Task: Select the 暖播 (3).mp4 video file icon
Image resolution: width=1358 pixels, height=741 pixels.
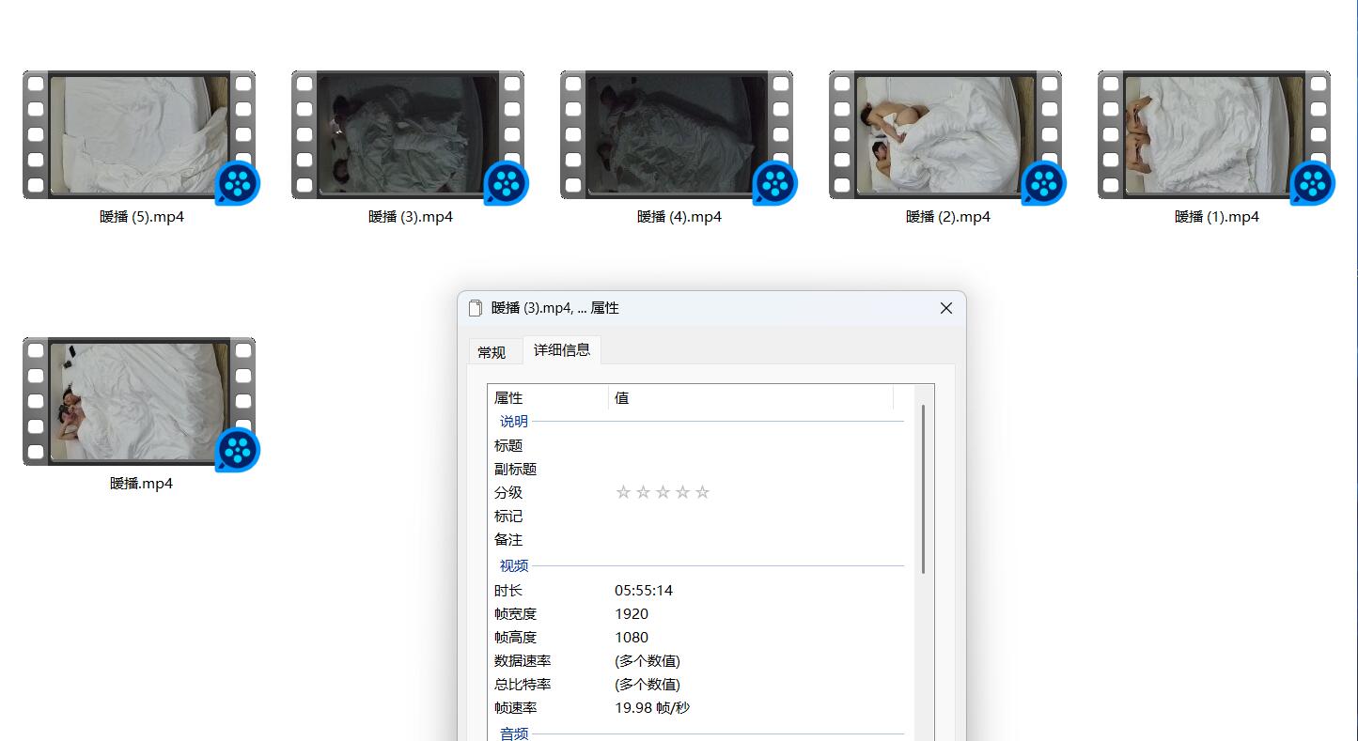Action: (407, 135)
